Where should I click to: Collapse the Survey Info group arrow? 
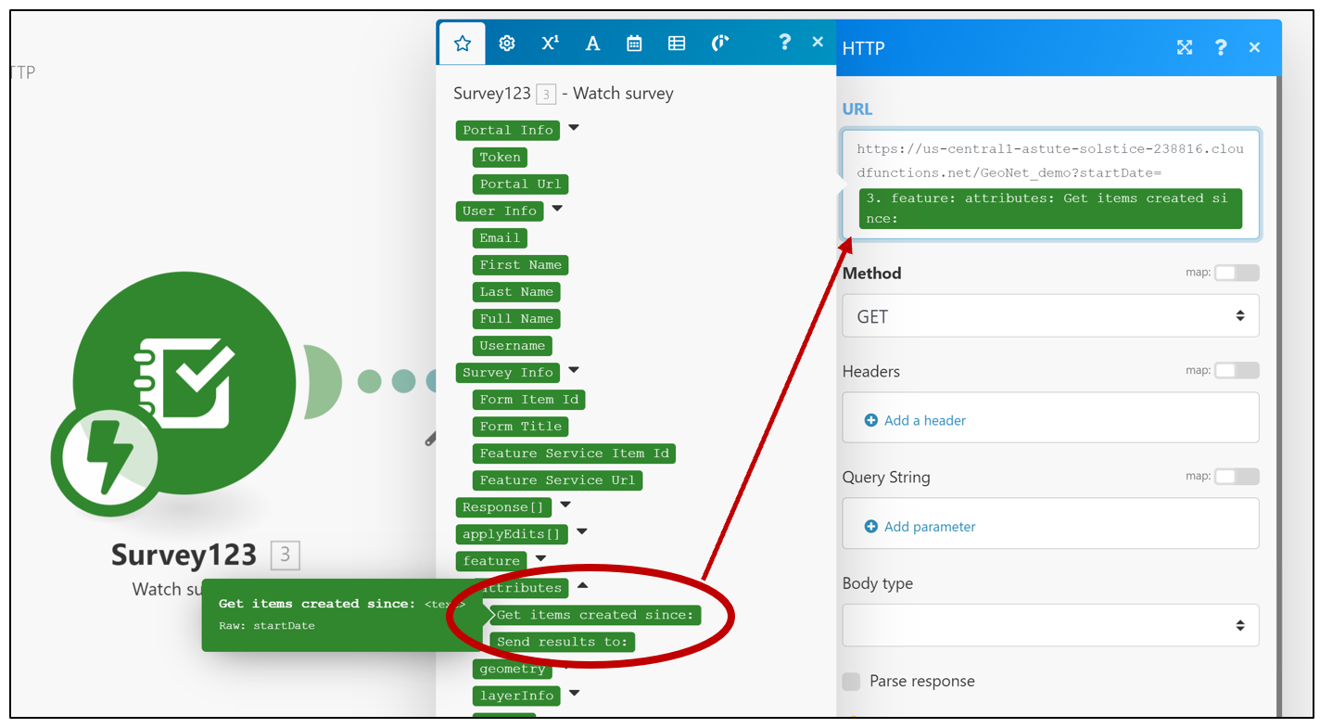coord(574,370)
